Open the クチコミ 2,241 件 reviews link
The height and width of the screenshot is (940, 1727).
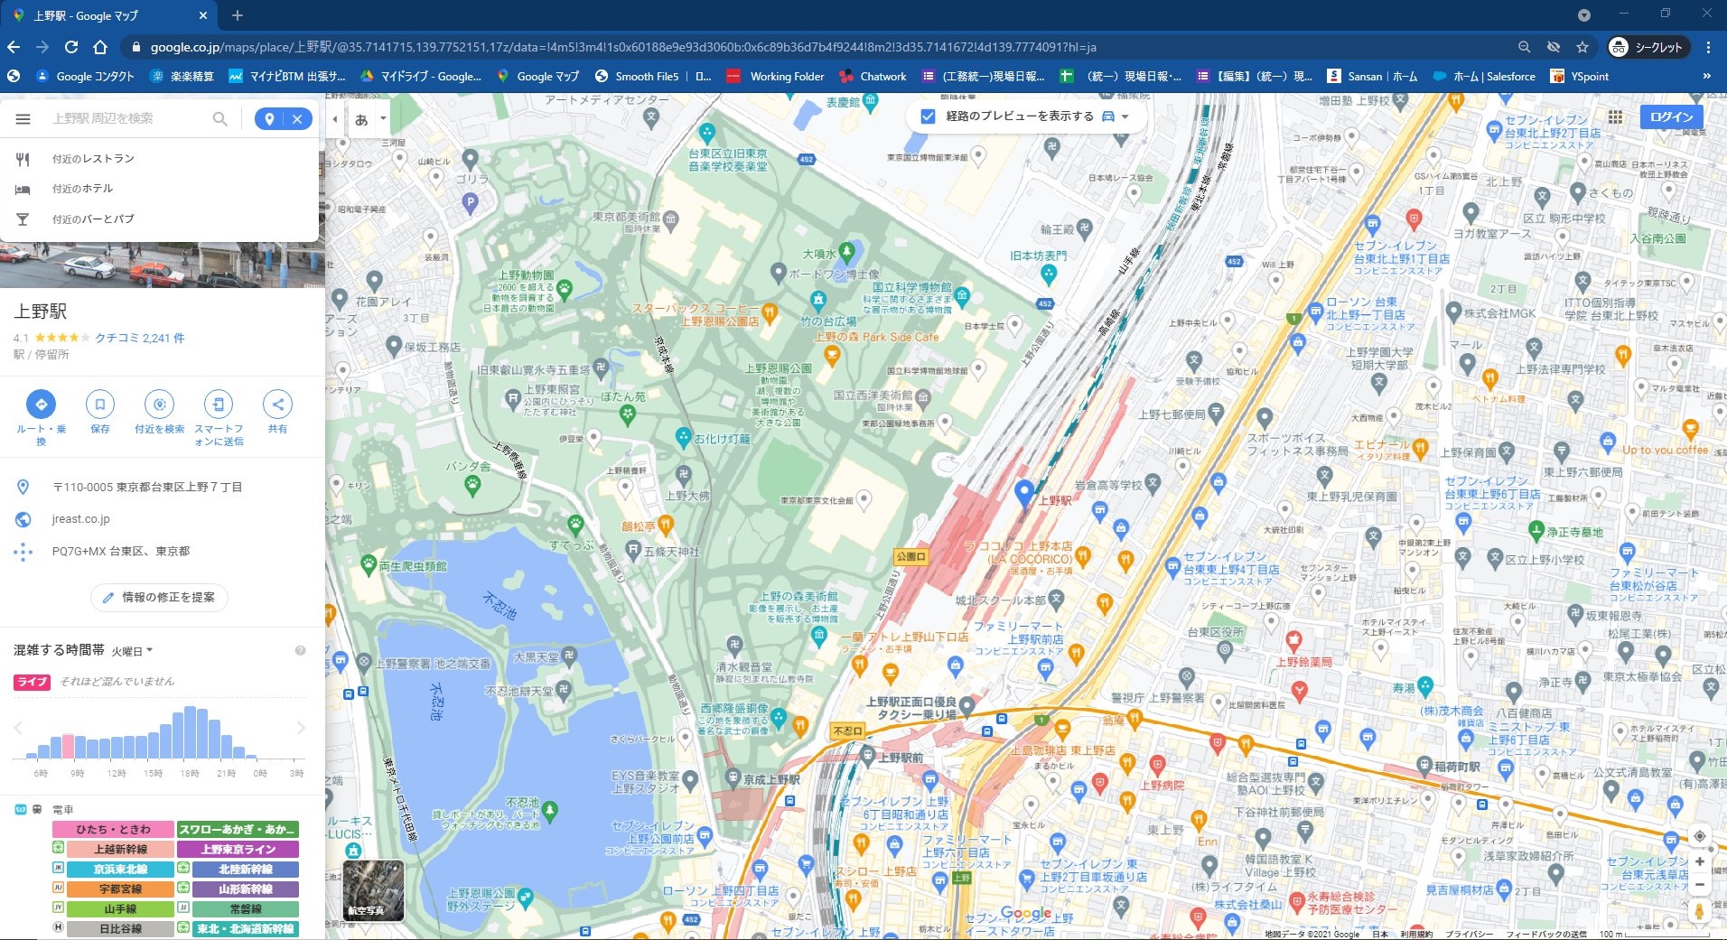[x=140, y=338]
